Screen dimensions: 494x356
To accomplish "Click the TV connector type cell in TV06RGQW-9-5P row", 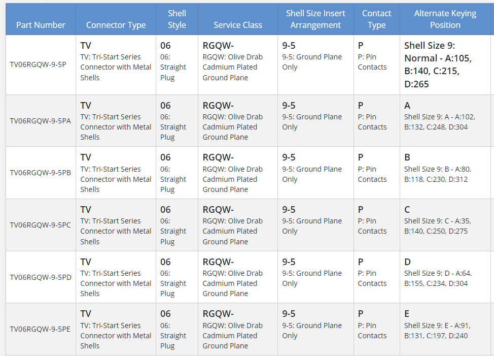I will click(116, 61).
